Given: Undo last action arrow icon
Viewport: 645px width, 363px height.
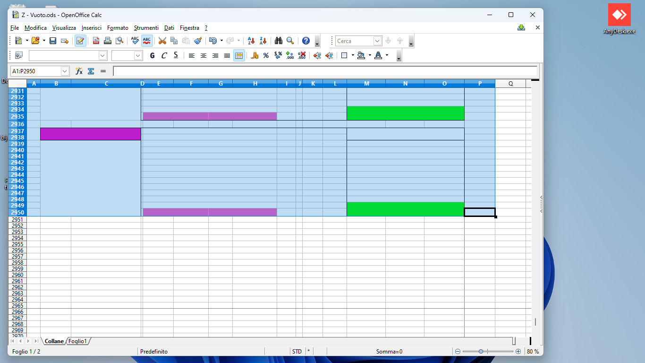Looking at the screenshot, I should [213, 41].
